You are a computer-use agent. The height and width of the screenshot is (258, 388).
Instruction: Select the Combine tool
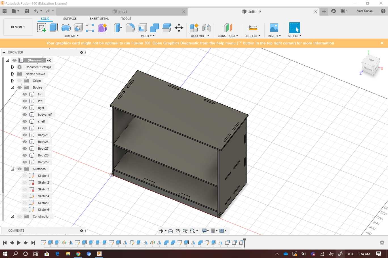point(154,28)
